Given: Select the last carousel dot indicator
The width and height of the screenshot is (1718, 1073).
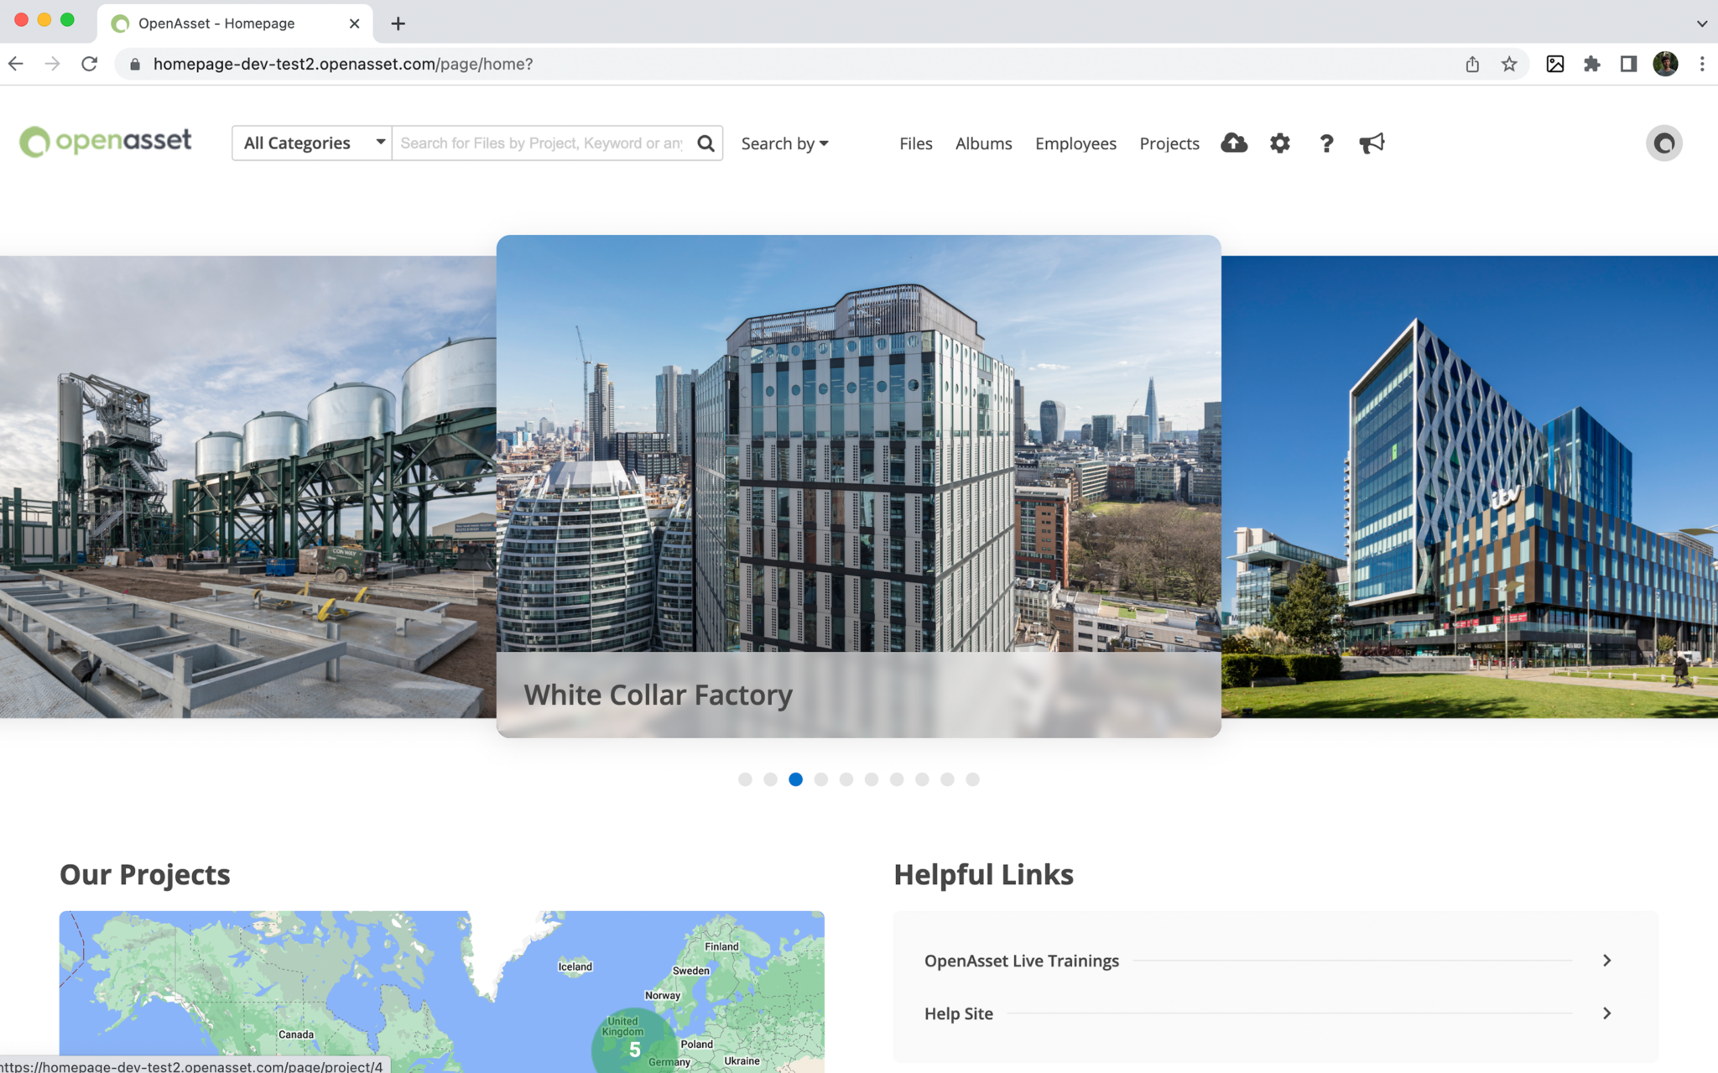Looking at the screenshot, I should (x=972, y=779).
